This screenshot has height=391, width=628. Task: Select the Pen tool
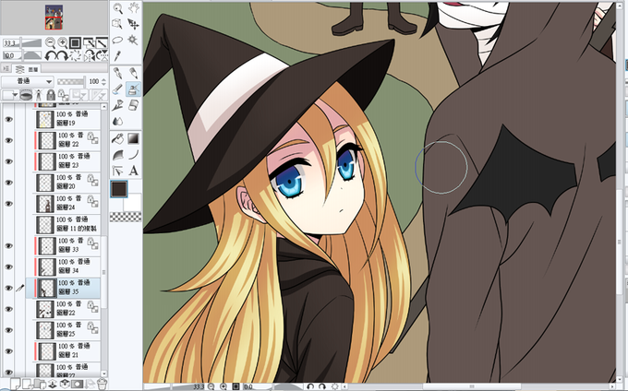point(118,73)
